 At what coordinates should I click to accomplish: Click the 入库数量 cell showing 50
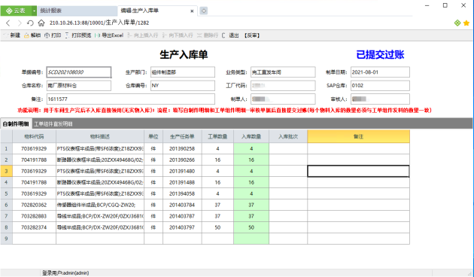pyautogui.click(x=251, y=227)
